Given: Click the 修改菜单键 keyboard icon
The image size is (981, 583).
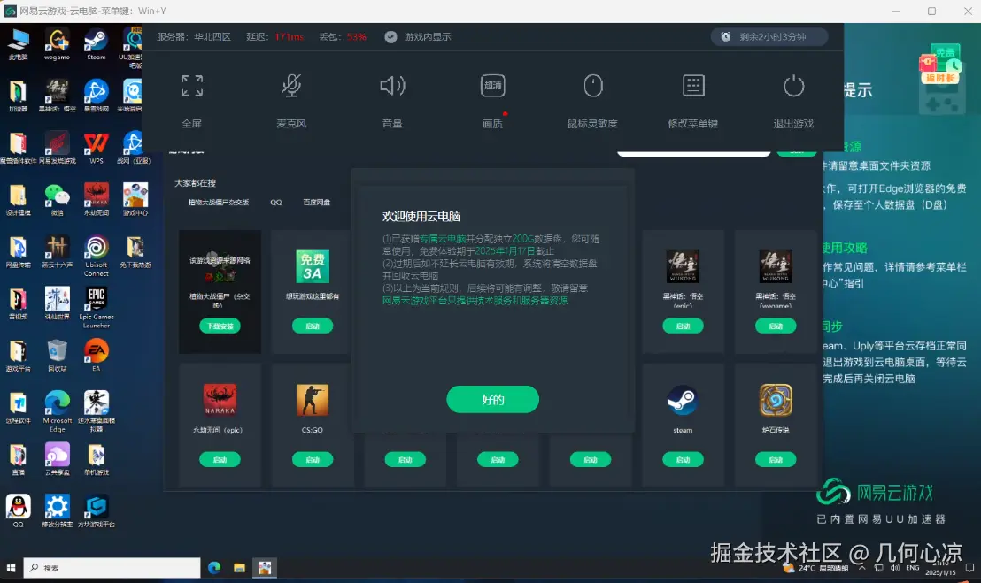Looking at the screenshot, I should pyautogui.click(x=693, y=86).
